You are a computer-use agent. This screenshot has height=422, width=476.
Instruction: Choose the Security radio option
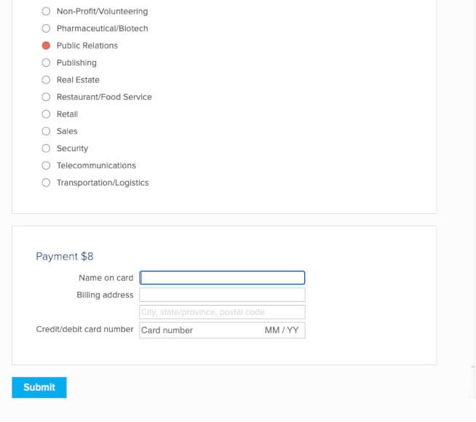click(x=46, y=148)
